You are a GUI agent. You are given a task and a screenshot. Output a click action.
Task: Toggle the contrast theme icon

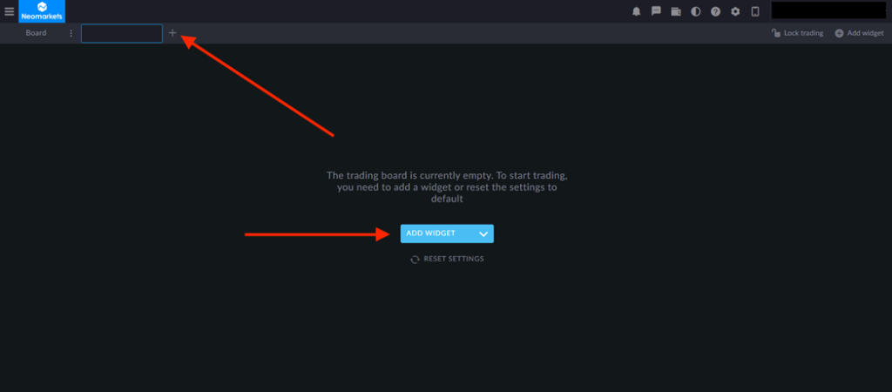pyautogui.click(x=695, y=11)
